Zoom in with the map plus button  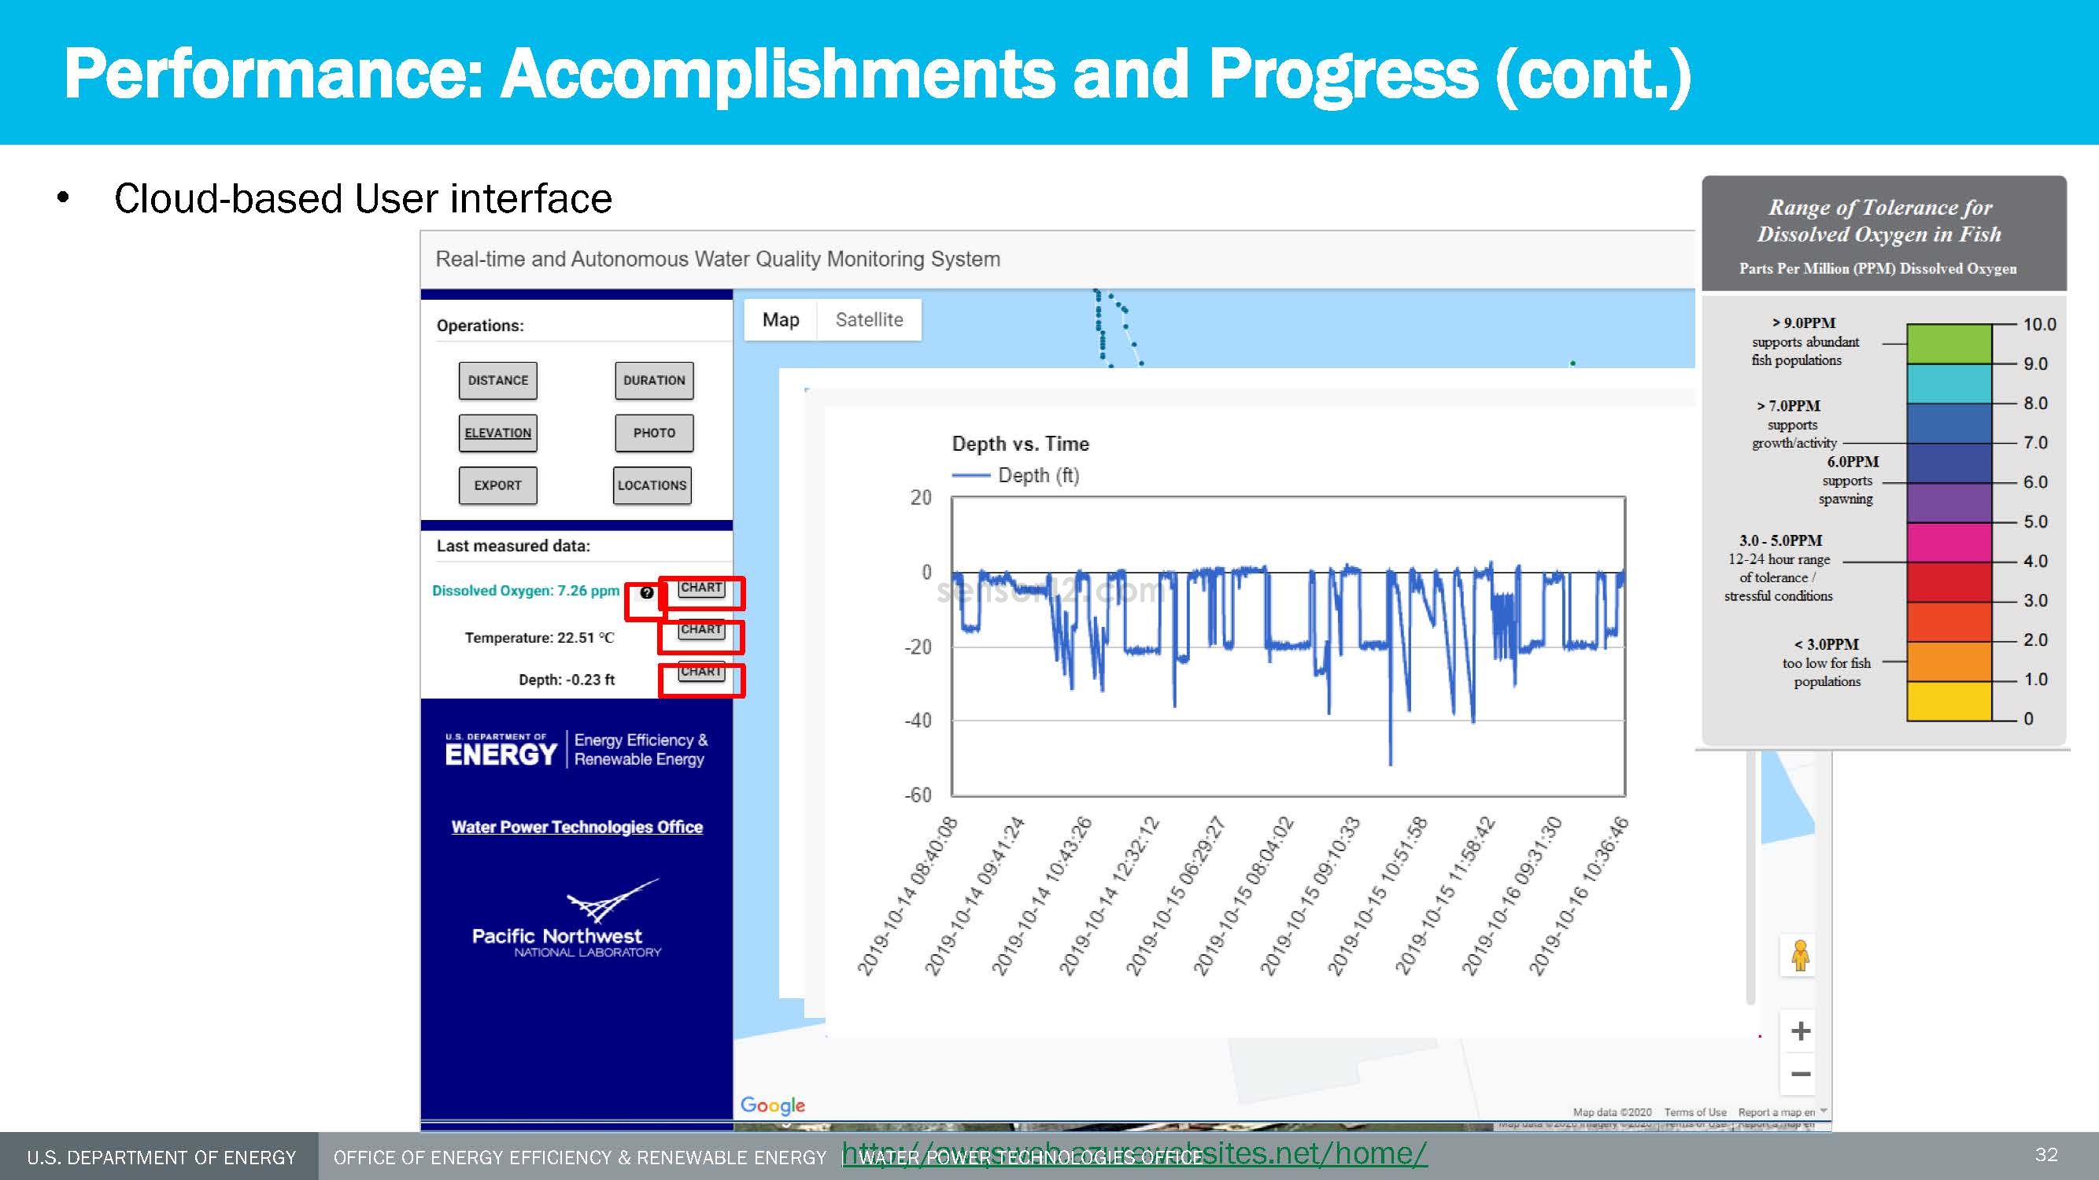[x=1800, y=1031]
